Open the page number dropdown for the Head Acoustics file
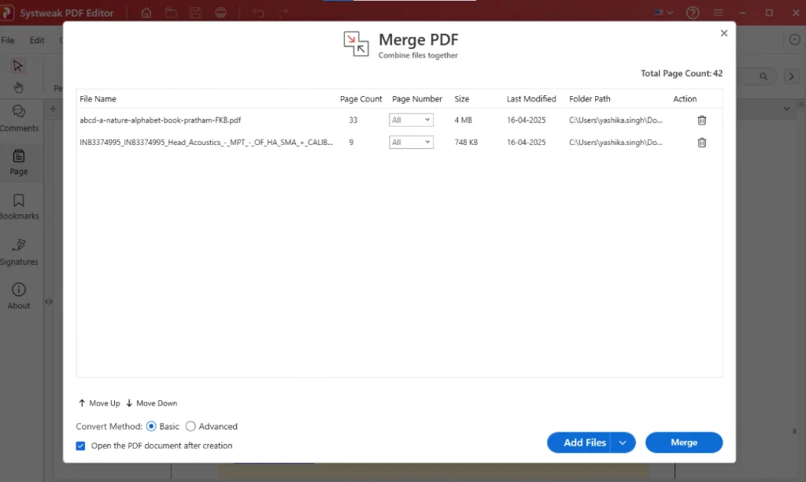This screenshot has width=806, height=482. [411, 143]
